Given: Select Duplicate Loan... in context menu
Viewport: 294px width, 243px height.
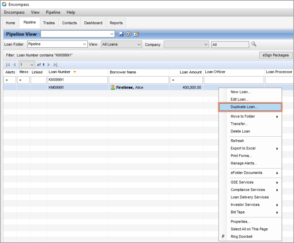Looking at the screenshot, I should (250, 107).
